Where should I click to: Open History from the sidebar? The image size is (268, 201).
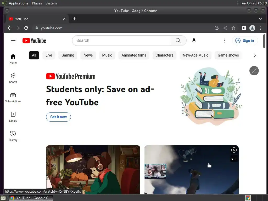coord(13,136)
